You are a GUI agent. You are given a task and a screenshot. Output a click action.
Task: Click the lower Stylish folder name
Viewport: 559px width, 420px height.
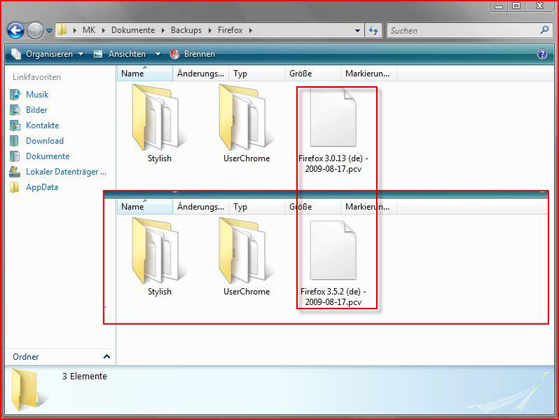click(159, 292)
